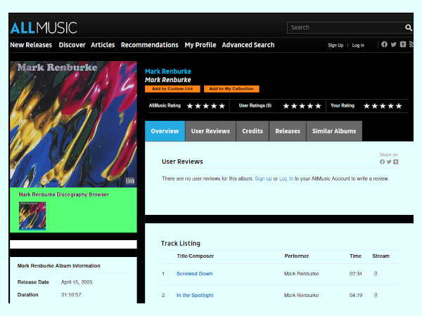Click third star under Your Rating
Screen dimensions: 422x316
click(x=383, y=106)
